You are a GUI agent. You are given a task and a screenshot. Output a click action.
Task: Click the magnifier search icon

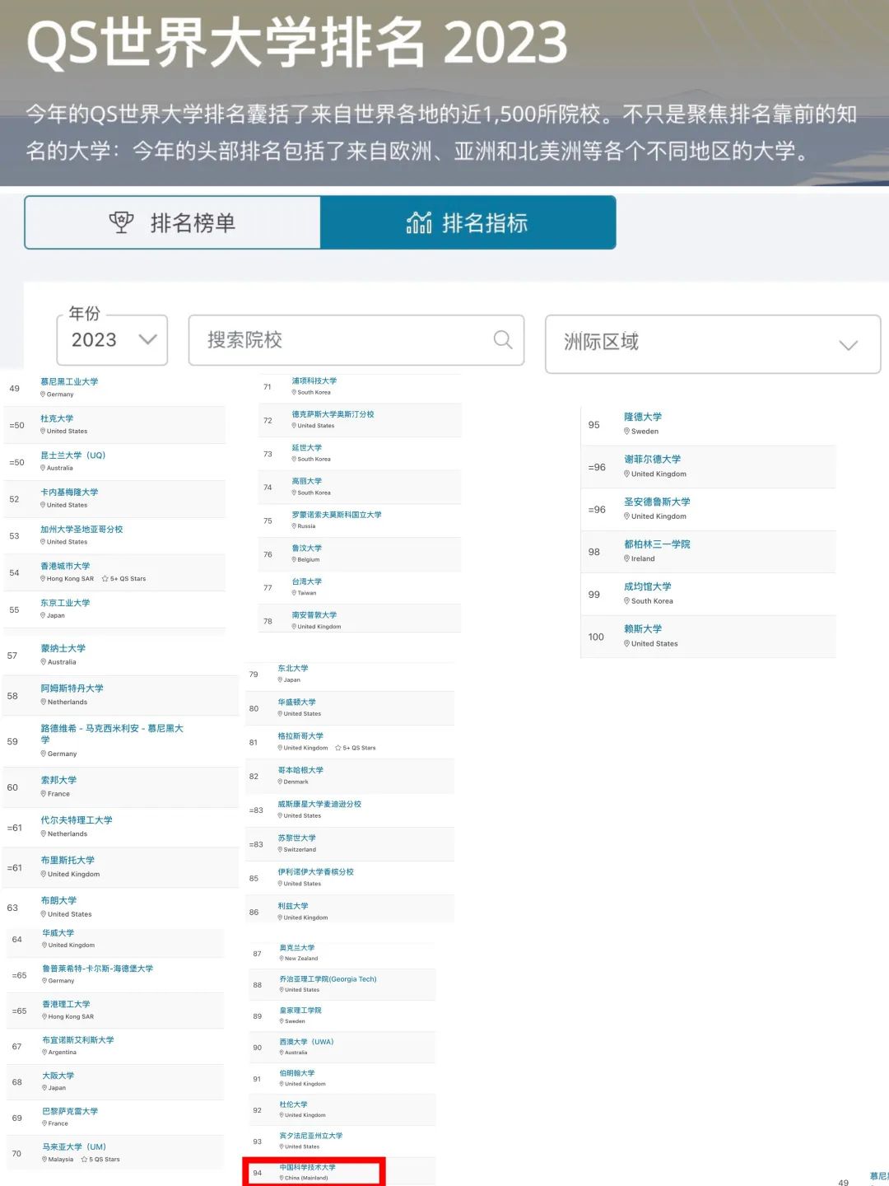[502, 339]
